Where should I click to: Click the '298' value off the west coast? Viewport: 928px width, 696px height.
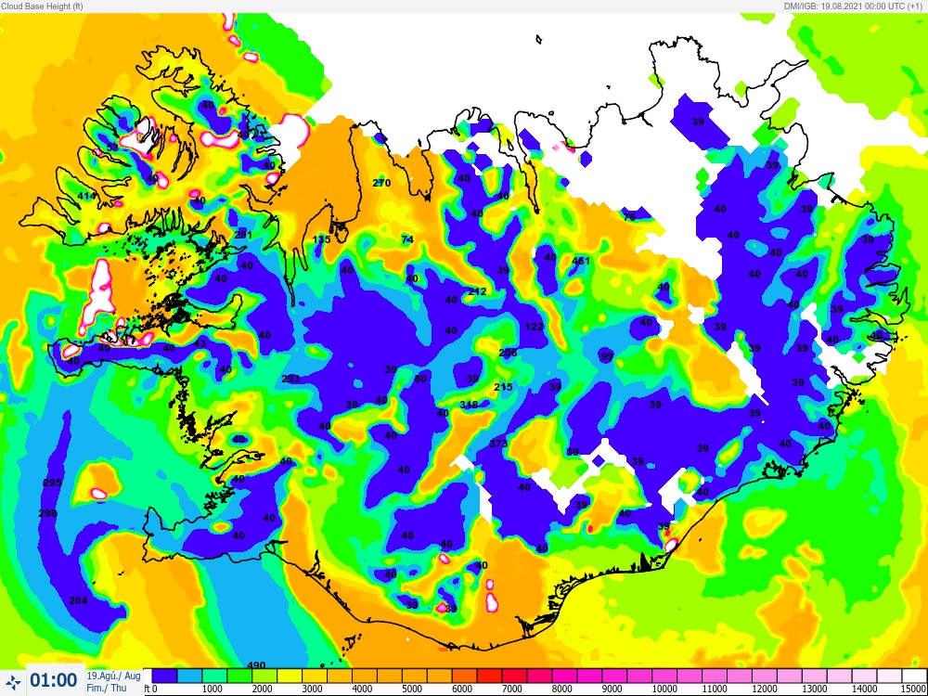tap(48, 513)
